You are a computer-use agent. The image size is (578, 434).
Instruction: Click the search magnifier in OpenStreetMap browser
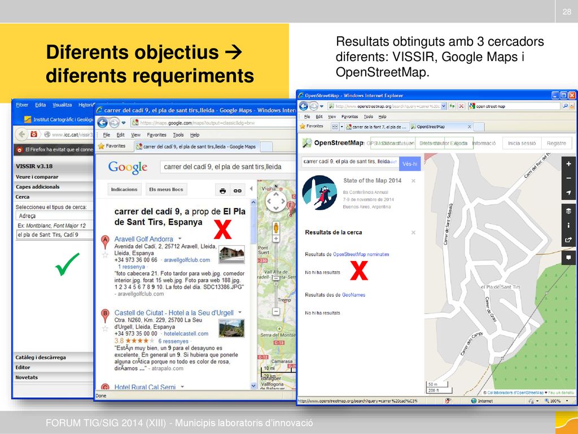click(x=565, y=106)
